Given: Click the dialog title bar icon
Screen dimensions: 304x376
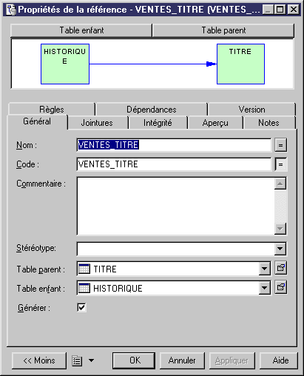Looking at the screenshot, I should coord(11,10).
